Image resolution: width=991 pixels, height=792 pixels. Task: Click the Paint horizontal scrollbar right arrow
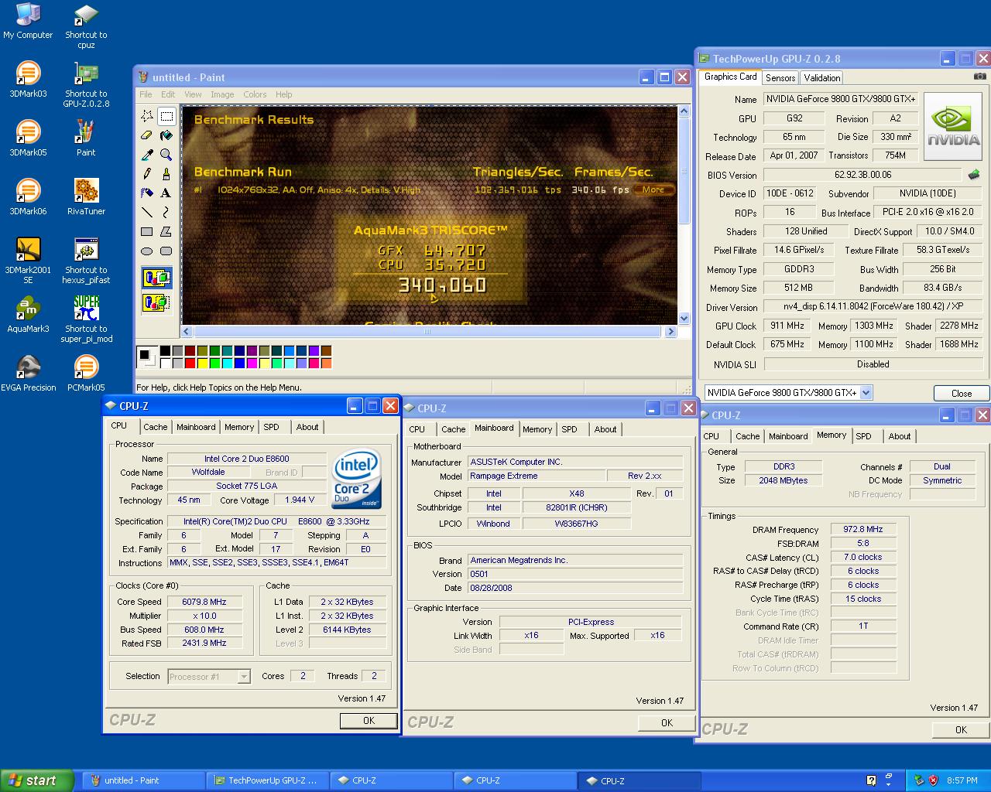[670, 331]
